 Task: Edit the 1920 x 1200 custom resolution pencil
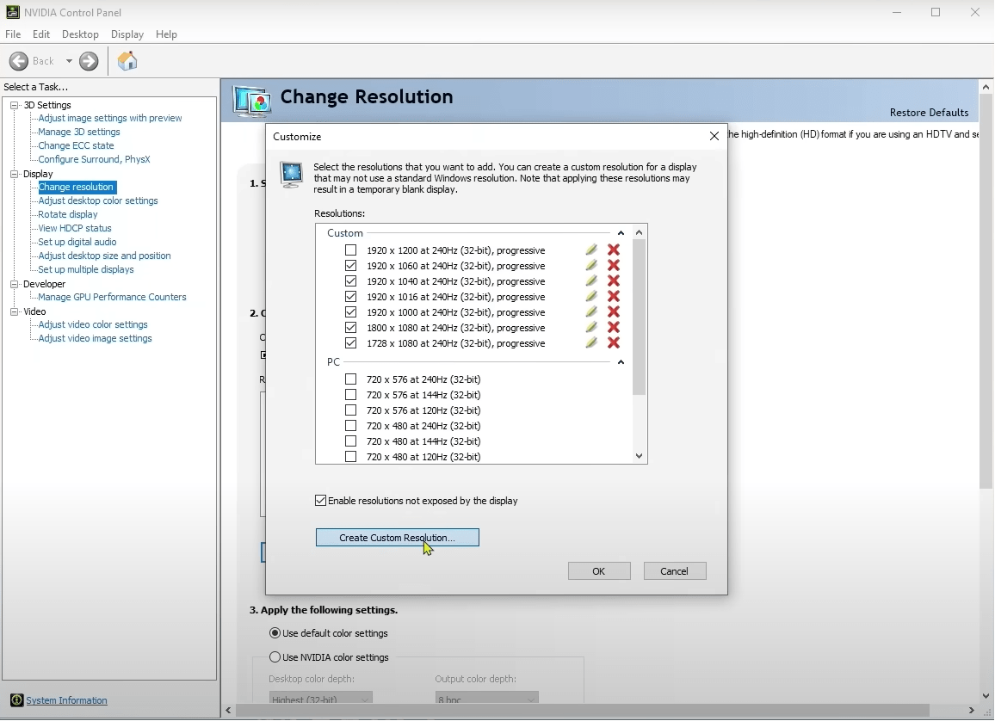[x=590, y=250]
